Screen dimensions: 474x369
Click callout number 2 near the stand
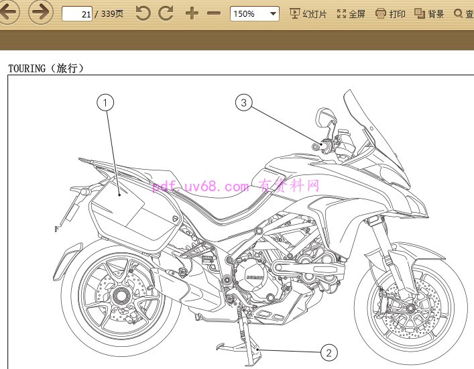[x=328, y=352]
